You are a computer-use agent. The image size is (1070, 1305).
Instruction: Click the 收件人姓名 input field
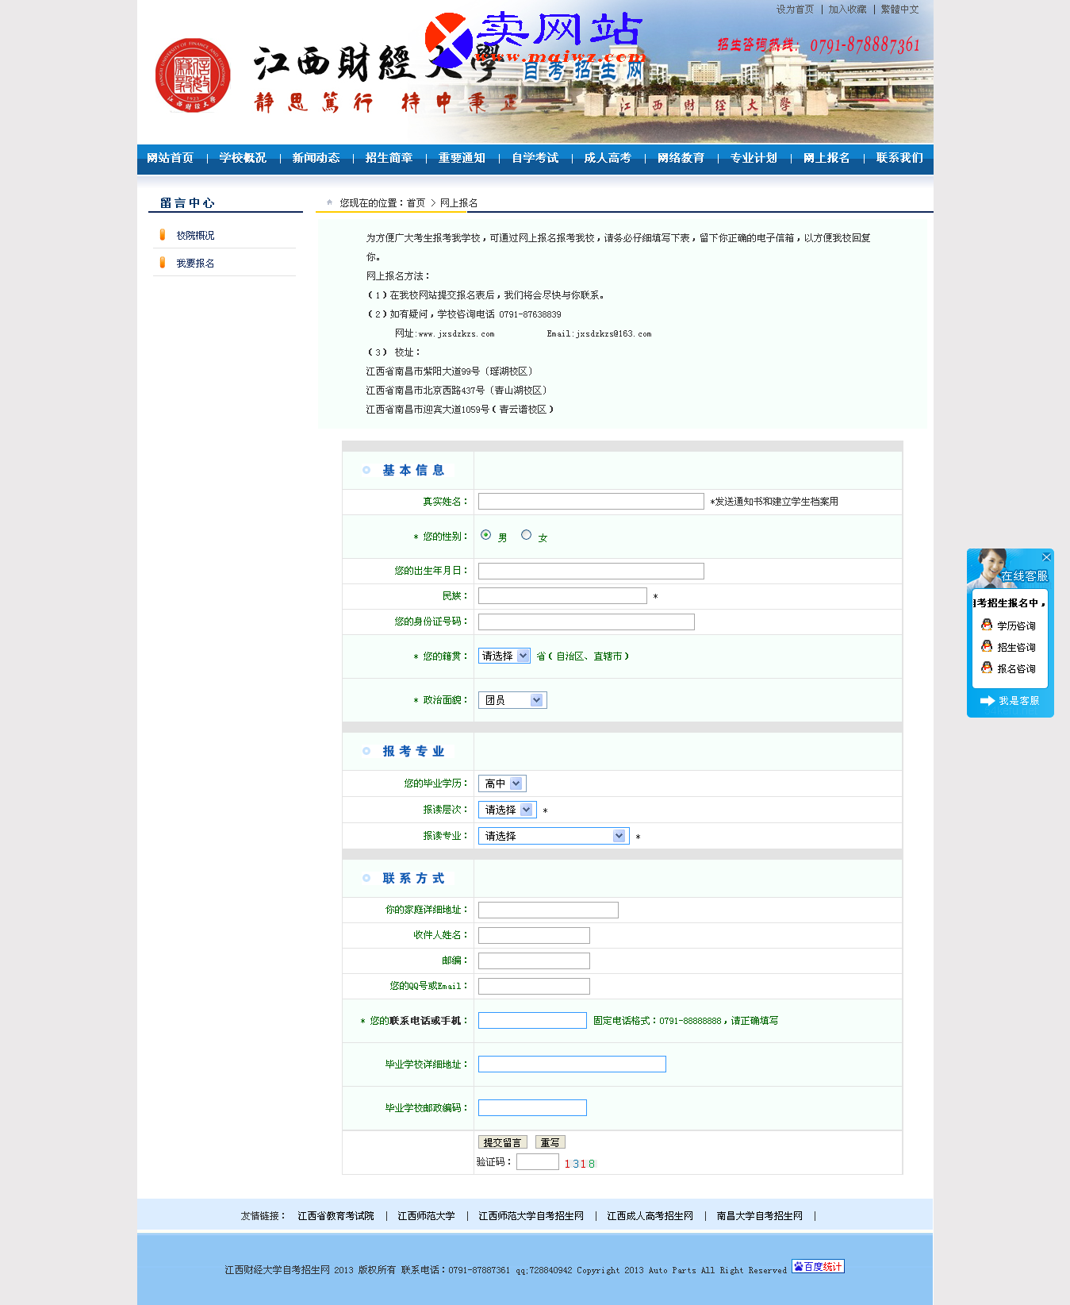534,936
